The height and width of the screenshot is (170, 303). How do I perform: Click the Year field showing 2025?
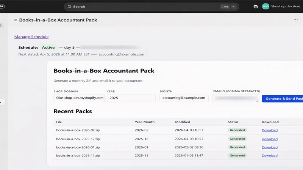tap(131, 98)
